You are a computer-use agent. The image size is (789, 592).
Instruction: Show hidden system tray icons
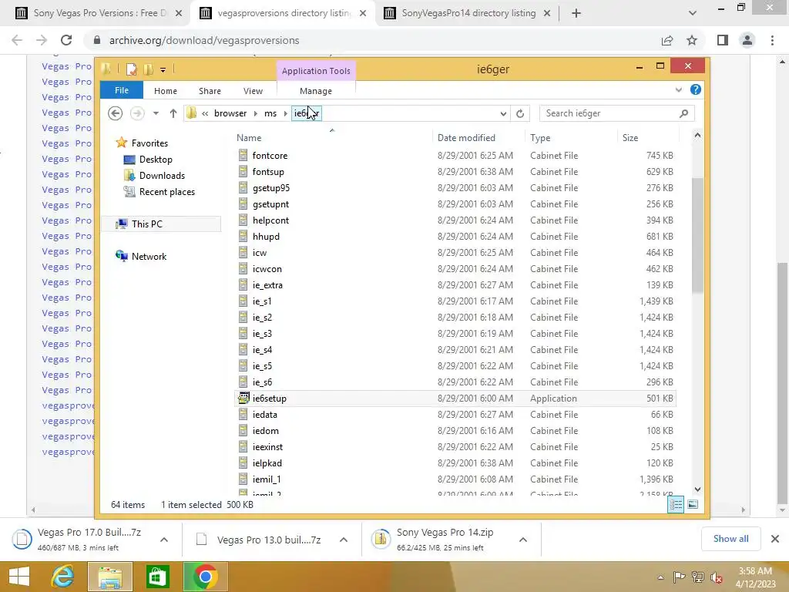(660, 577)
